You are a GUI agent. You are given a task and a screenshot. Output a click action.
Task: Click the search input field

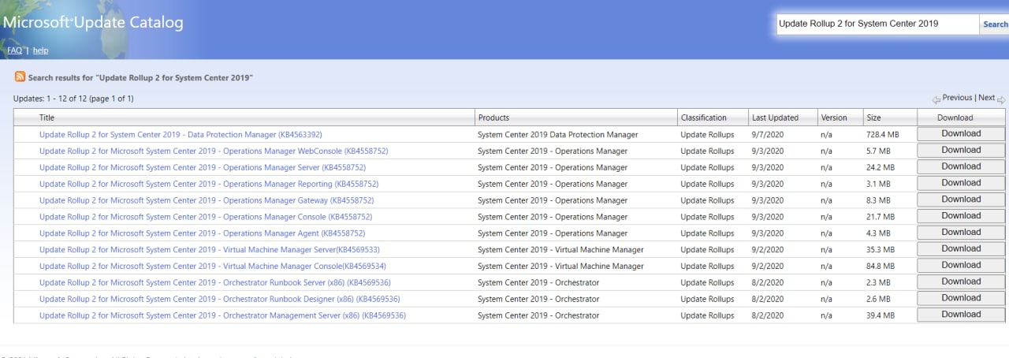(877, 24)
